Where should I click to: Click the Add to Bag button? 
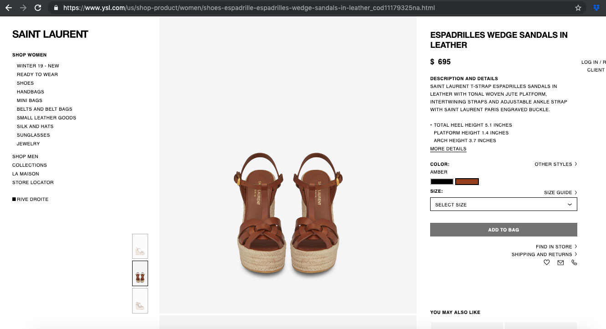503,230
